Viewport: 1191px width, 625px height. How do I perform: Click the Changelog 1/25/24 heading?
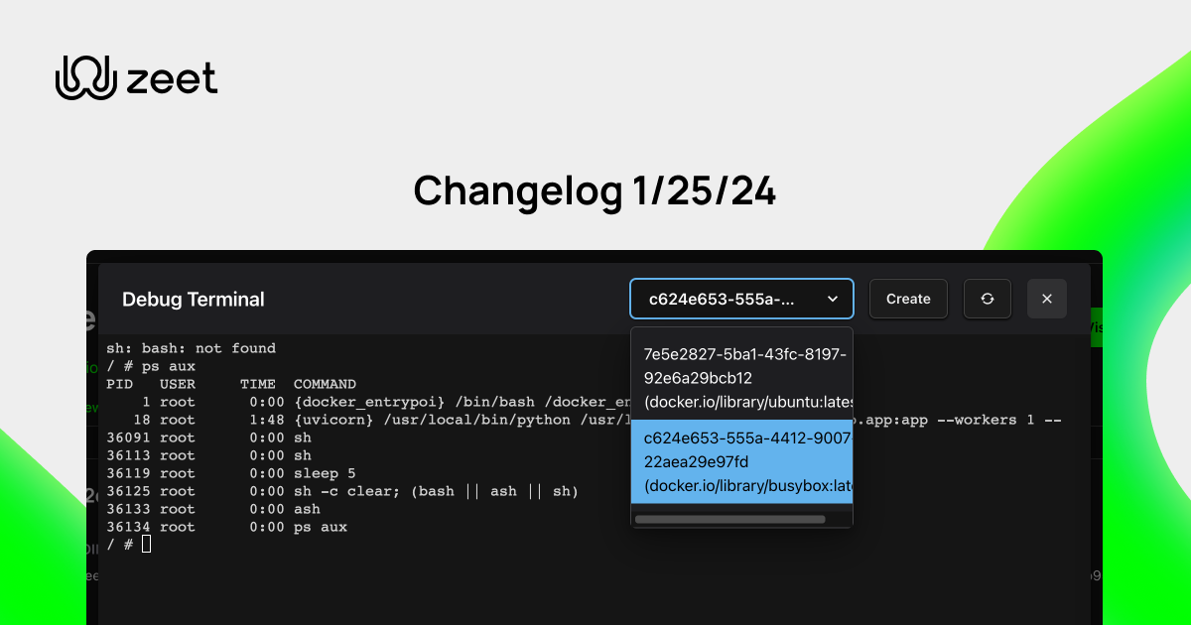(595, 190)
